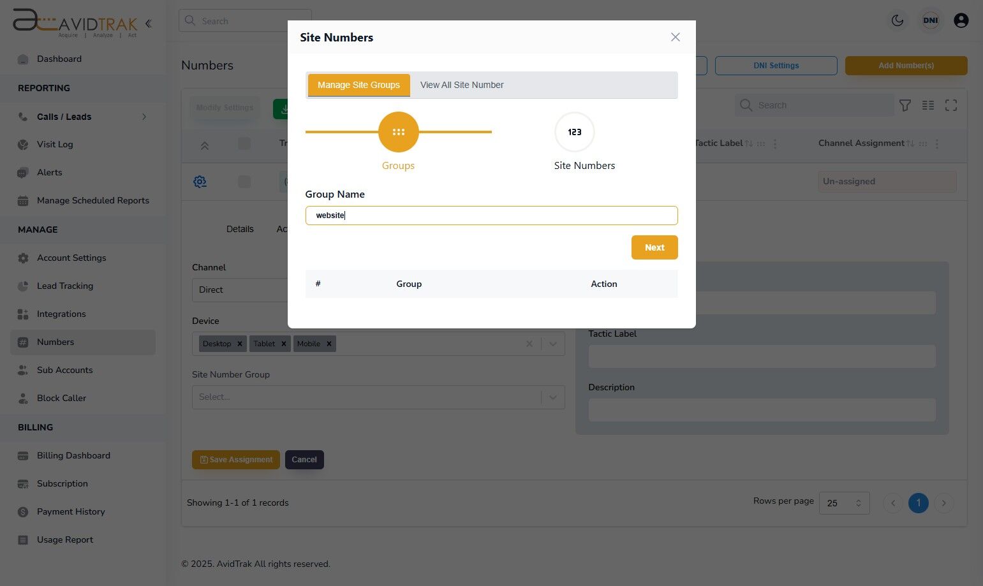Click the column view icon in the table toolbar
The image size is (983, 586).
(928, 105)
